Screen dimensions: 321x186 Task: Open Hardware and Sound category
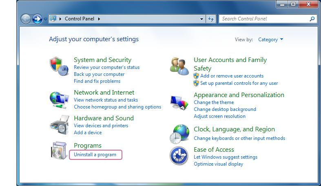pos(104,118)
